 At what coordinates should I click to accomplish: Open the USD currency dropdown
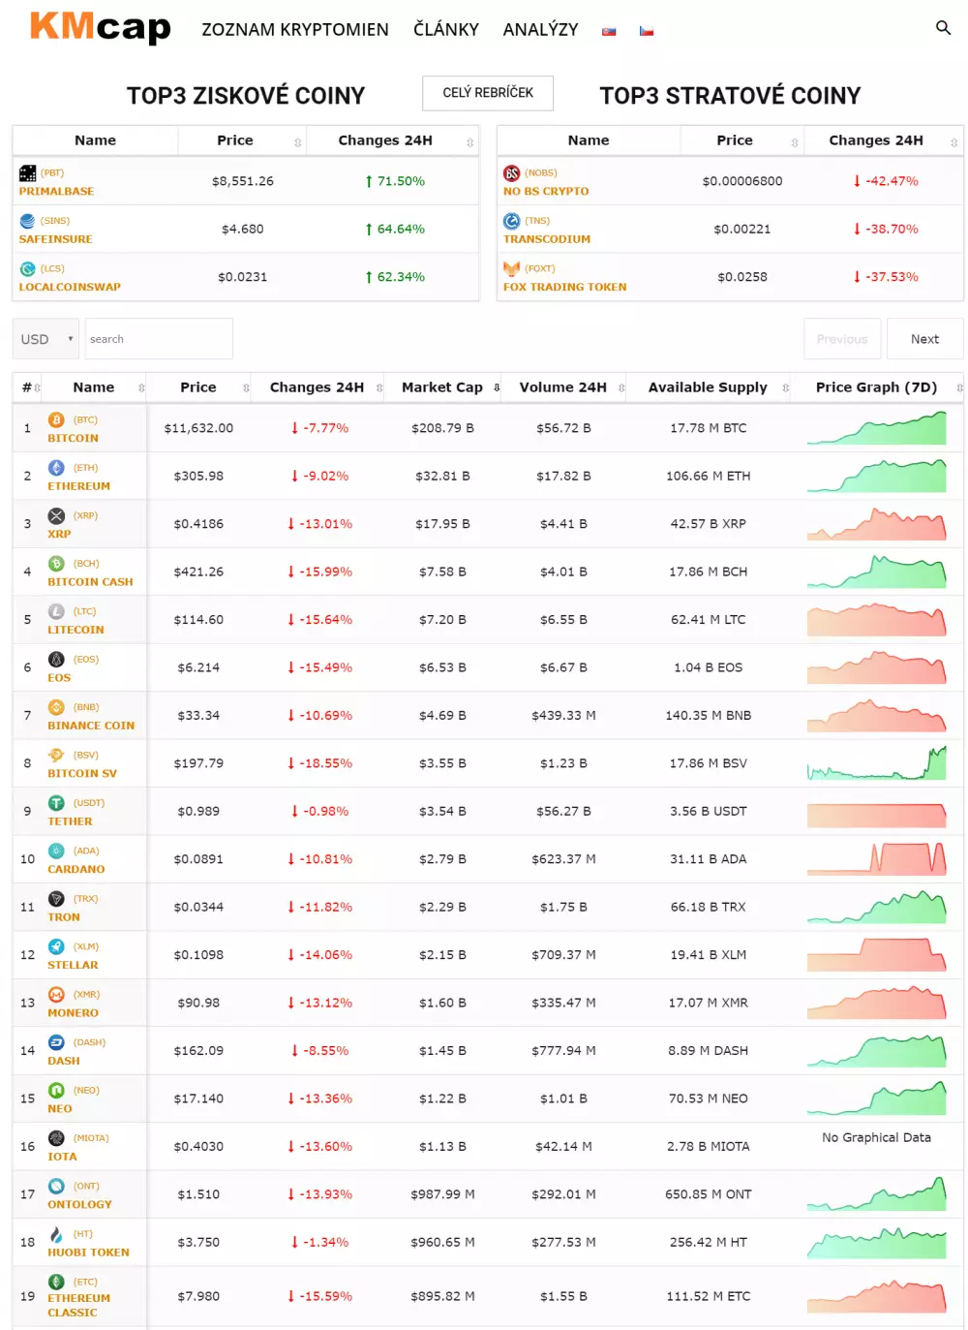pos(47,339)
